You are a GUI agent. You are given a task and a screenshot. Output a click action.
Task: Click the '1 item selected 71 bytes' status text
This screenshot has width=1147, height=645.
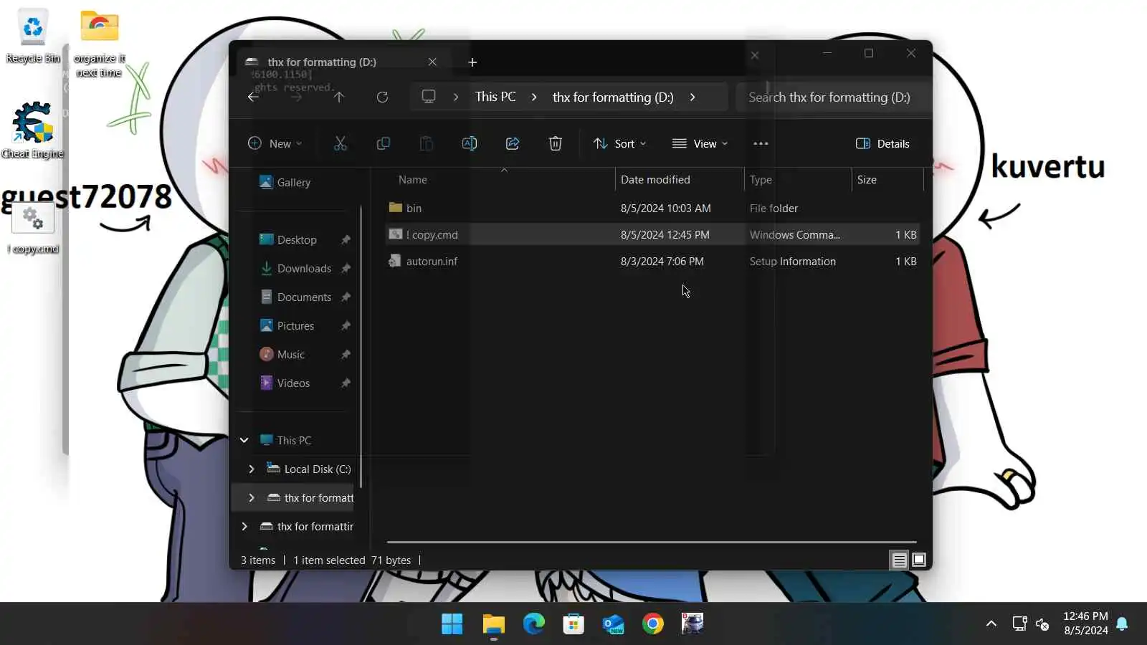(352, 560)
